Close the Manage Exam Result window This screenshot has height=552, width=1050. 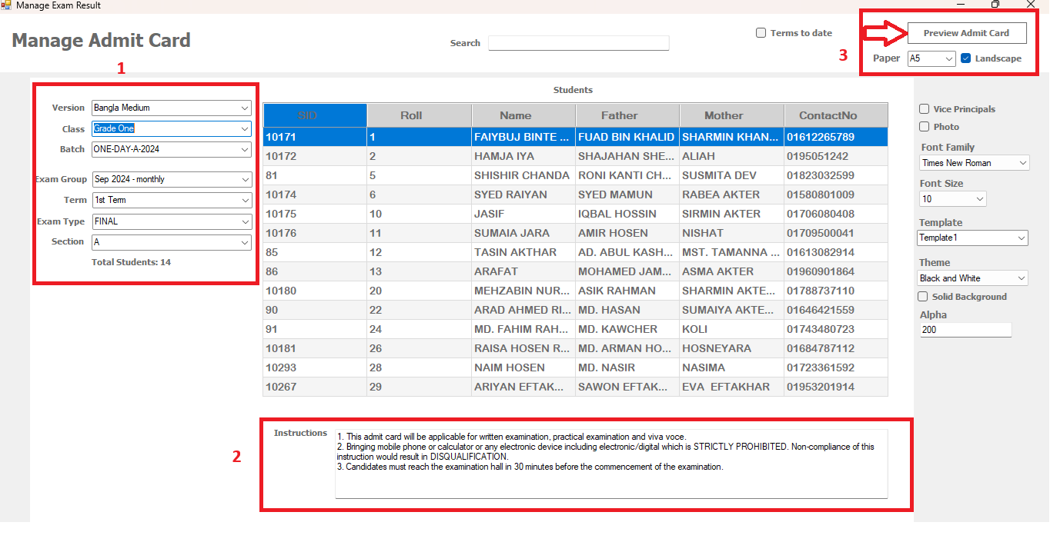pyautogui.click(x=1031, y=5)
